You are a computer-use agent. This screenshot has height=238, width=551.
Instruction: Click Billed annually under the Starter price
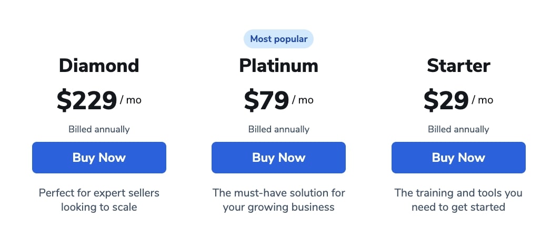click(x=458, y=130)
